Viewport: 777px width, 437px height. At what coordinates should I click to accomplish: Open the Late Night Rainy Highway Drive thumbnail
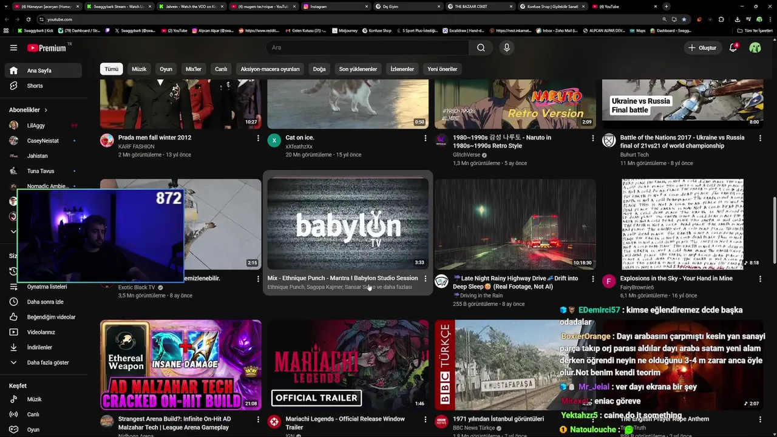point(515,223)
